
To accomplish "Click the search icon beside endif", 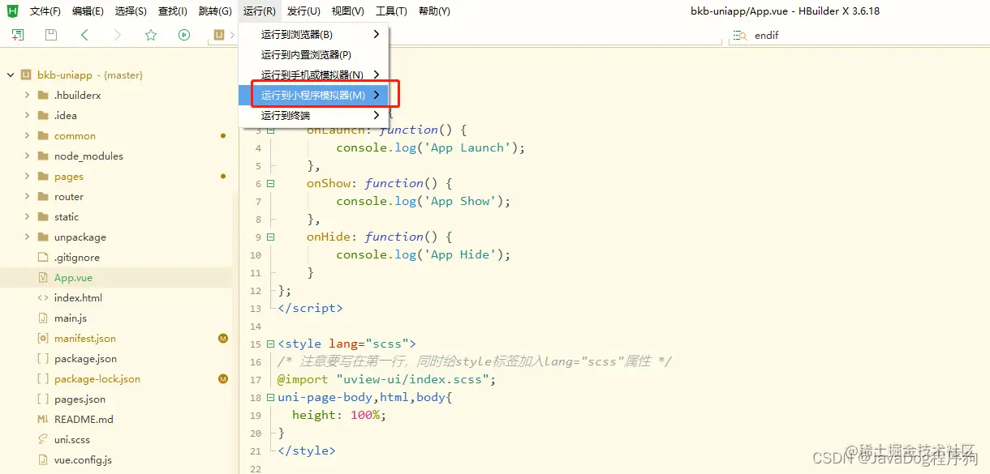I will pyautogui.click(x=739, y=36).
